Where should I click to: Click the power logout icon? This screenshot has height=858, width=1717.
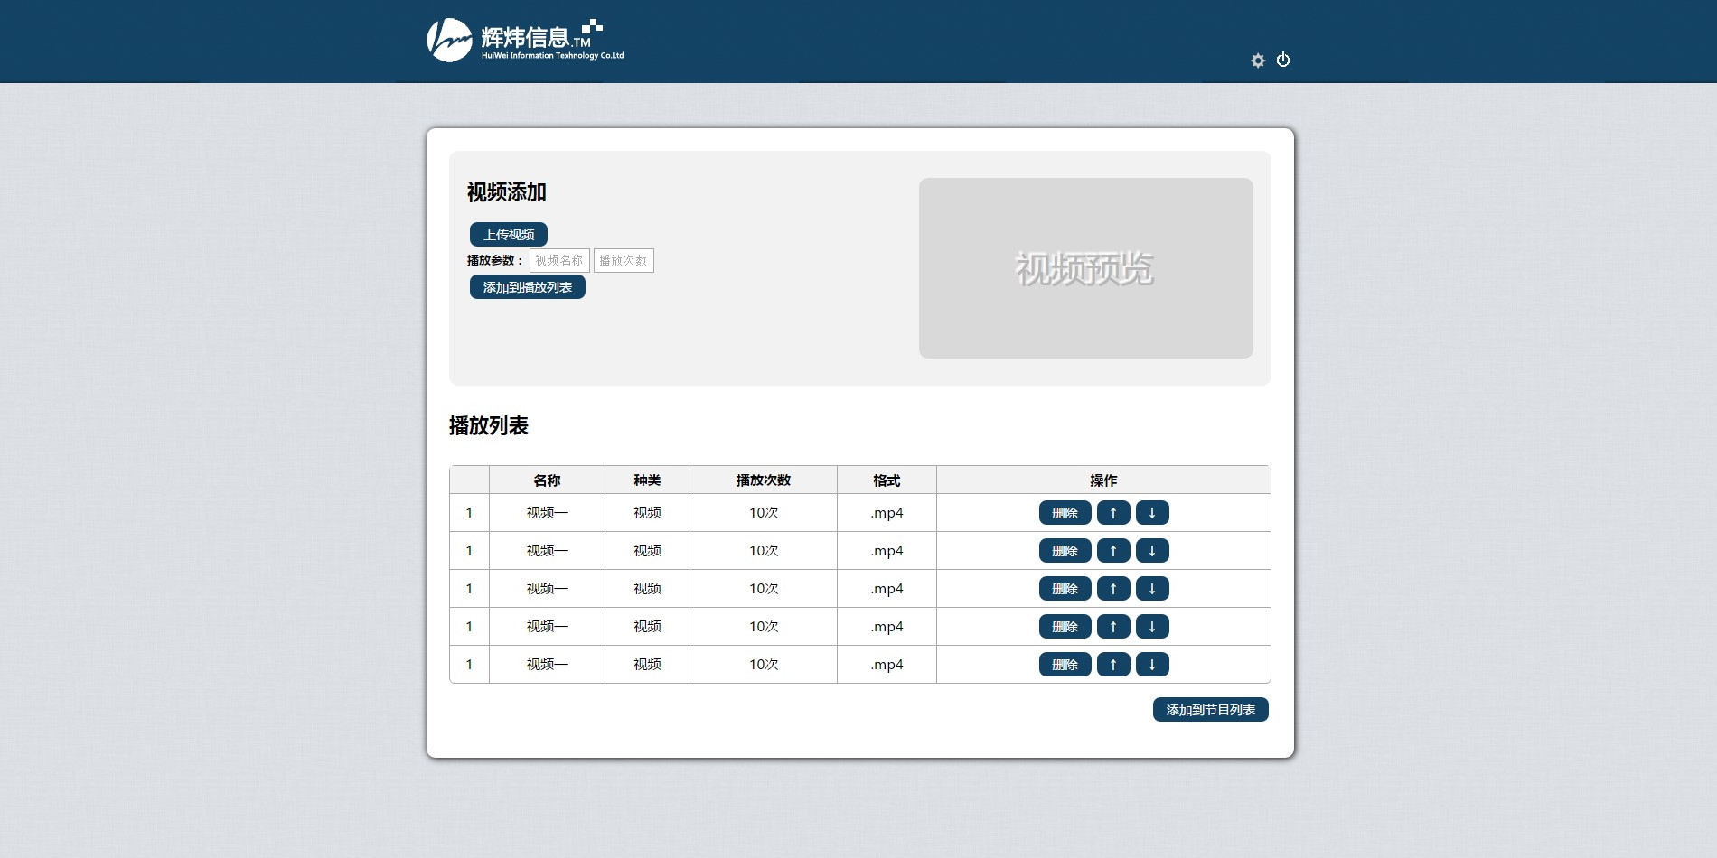(1283, 61)
